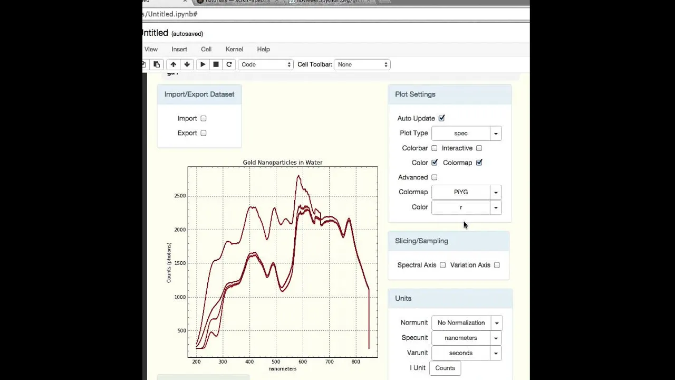The height and width of the screenshot is (380, 675).
Task: Uncheck the Auto Update checkbox
Action: [x=441, y=118]
